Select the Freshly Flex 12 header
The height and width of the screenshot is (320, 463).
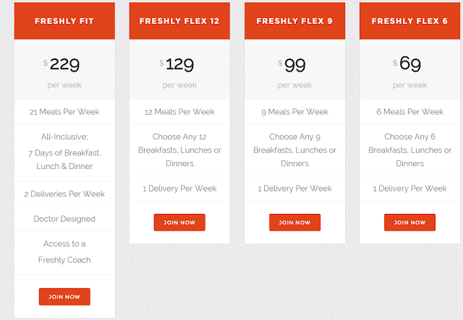coord(179,21)
